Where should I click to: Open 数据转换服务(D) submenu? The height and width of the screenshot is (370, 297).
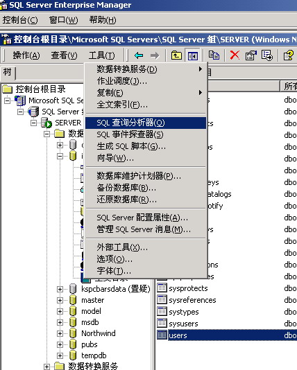[146, 69]
